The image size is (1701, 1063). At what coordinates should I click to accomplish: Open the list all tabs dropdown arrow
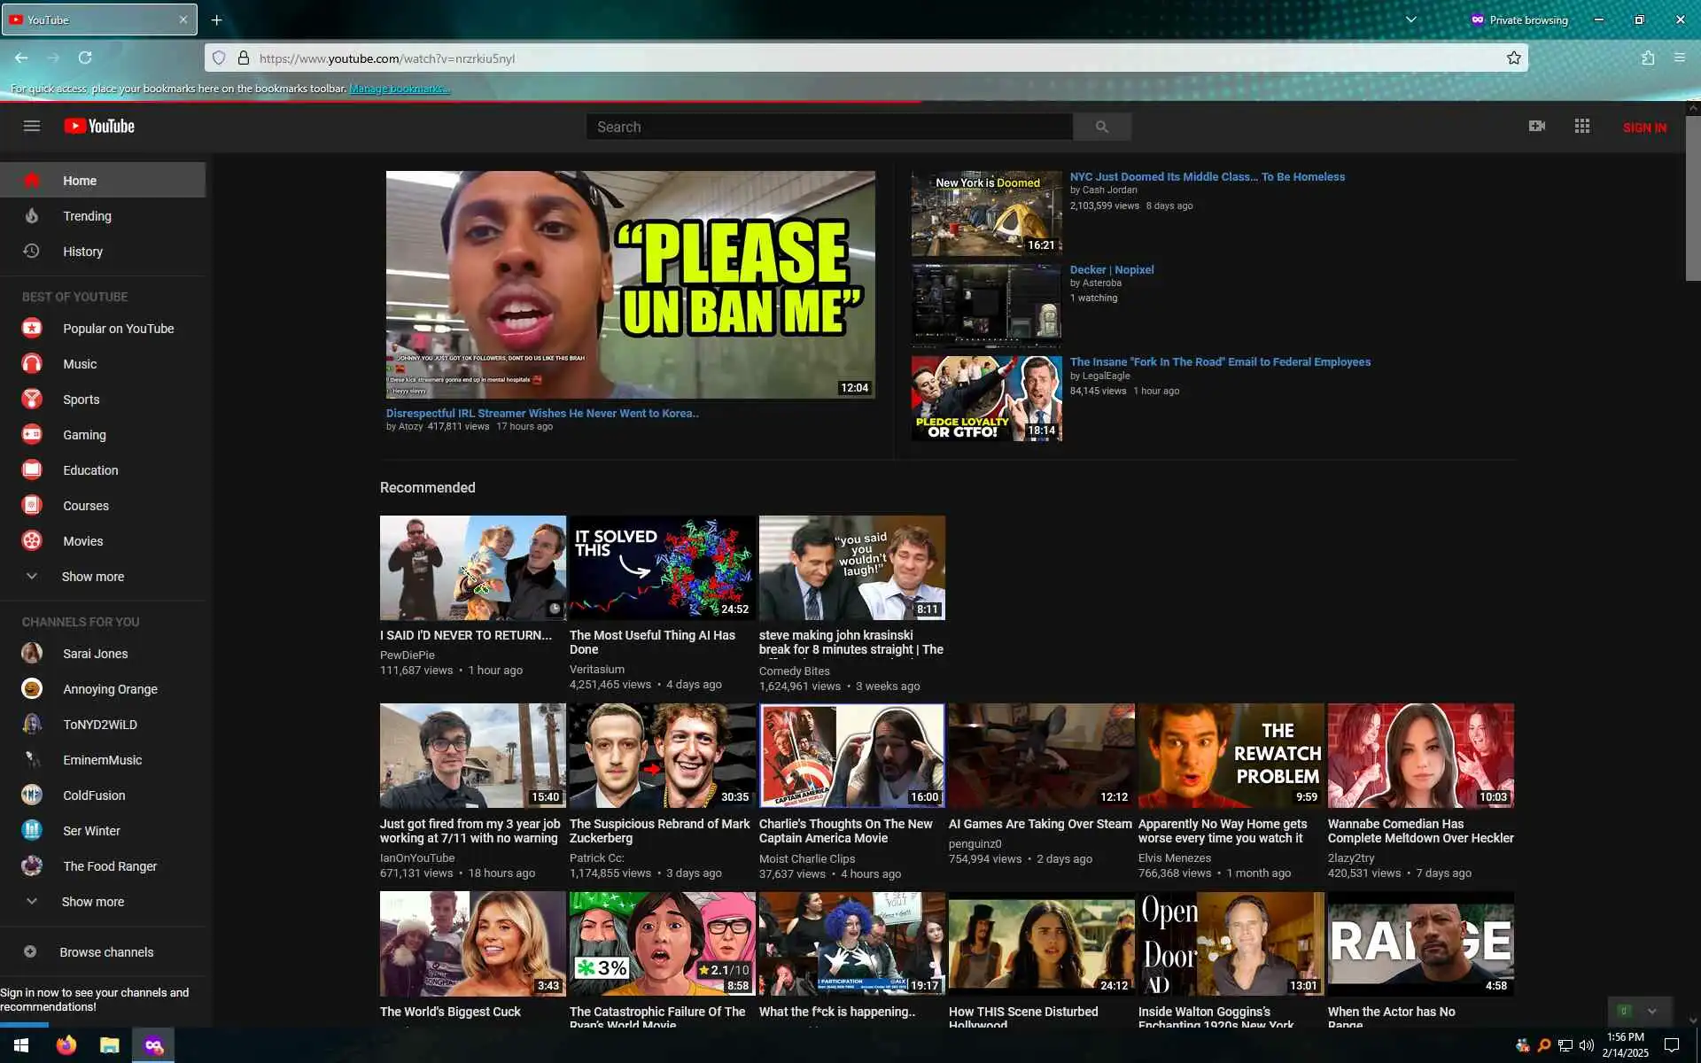(1410, 19)
